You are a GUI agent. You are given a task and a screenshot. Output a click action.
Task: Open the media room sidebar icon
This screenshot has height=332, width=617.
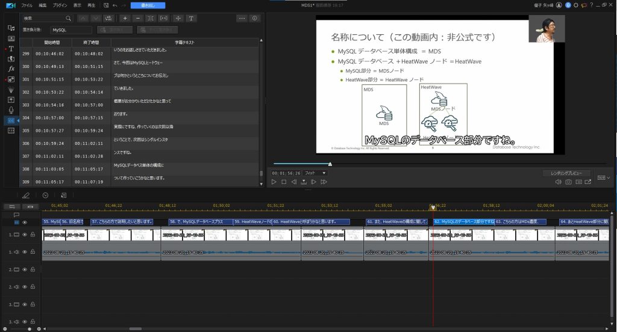[11, 28]
